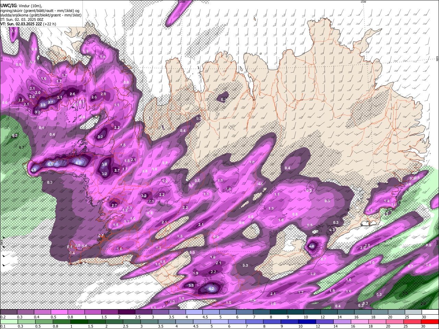
Task: Click the '3.7' precipitation value on the map
Action: point(50,102)
